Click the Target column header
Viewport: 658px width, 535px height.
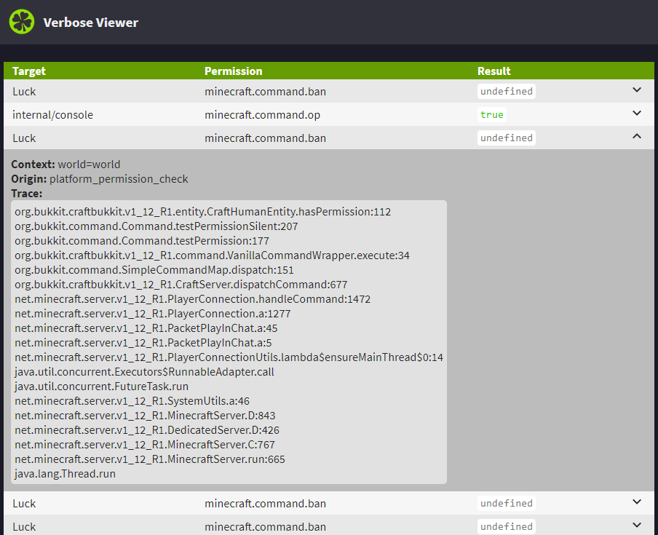(x=29, y=71)
